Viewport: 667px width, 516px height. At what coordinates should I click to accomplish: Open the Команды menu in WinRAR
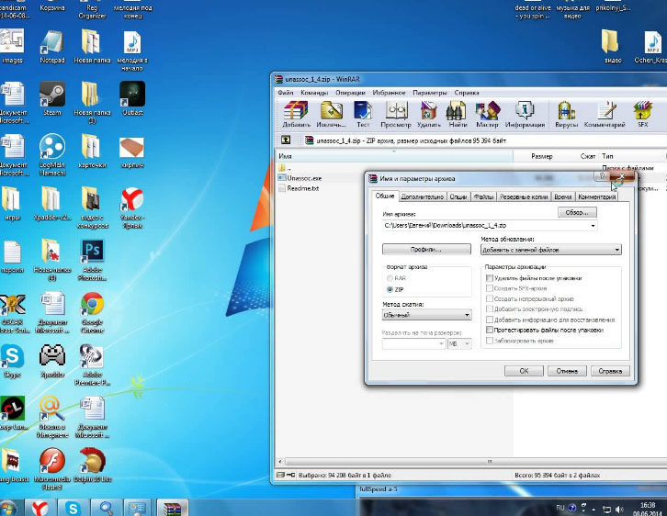314,93
